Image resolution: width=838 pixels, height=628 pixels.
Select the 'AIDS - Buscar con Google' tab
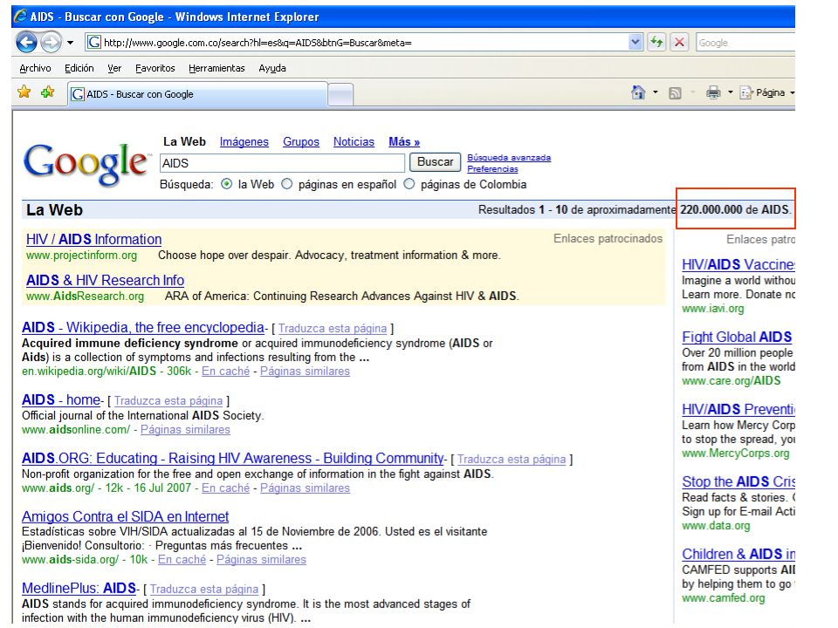tap(197, 94)
